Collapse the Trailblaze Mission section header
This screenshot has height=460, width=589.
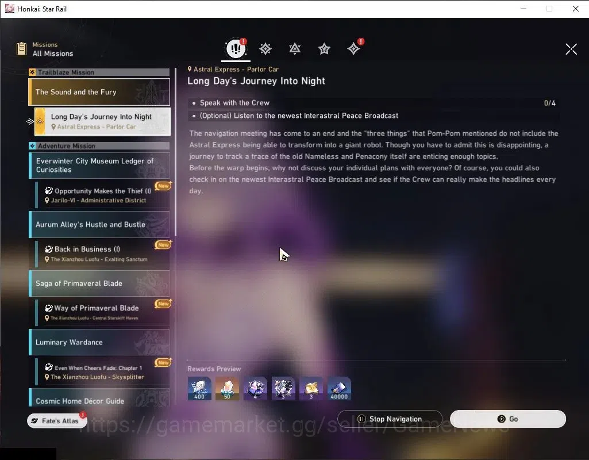pos(99,72)
